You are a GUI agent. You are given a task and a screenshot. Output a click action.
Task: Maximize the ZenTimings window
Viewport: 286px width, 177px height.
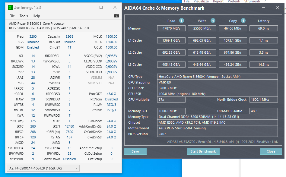point(101,7)
